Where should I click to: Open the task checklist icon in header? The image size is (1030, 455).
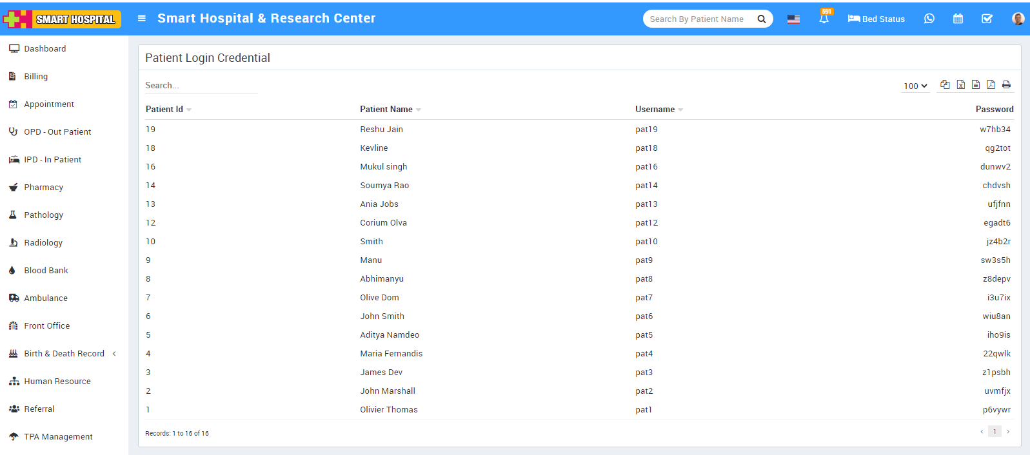tap(987, 19)
